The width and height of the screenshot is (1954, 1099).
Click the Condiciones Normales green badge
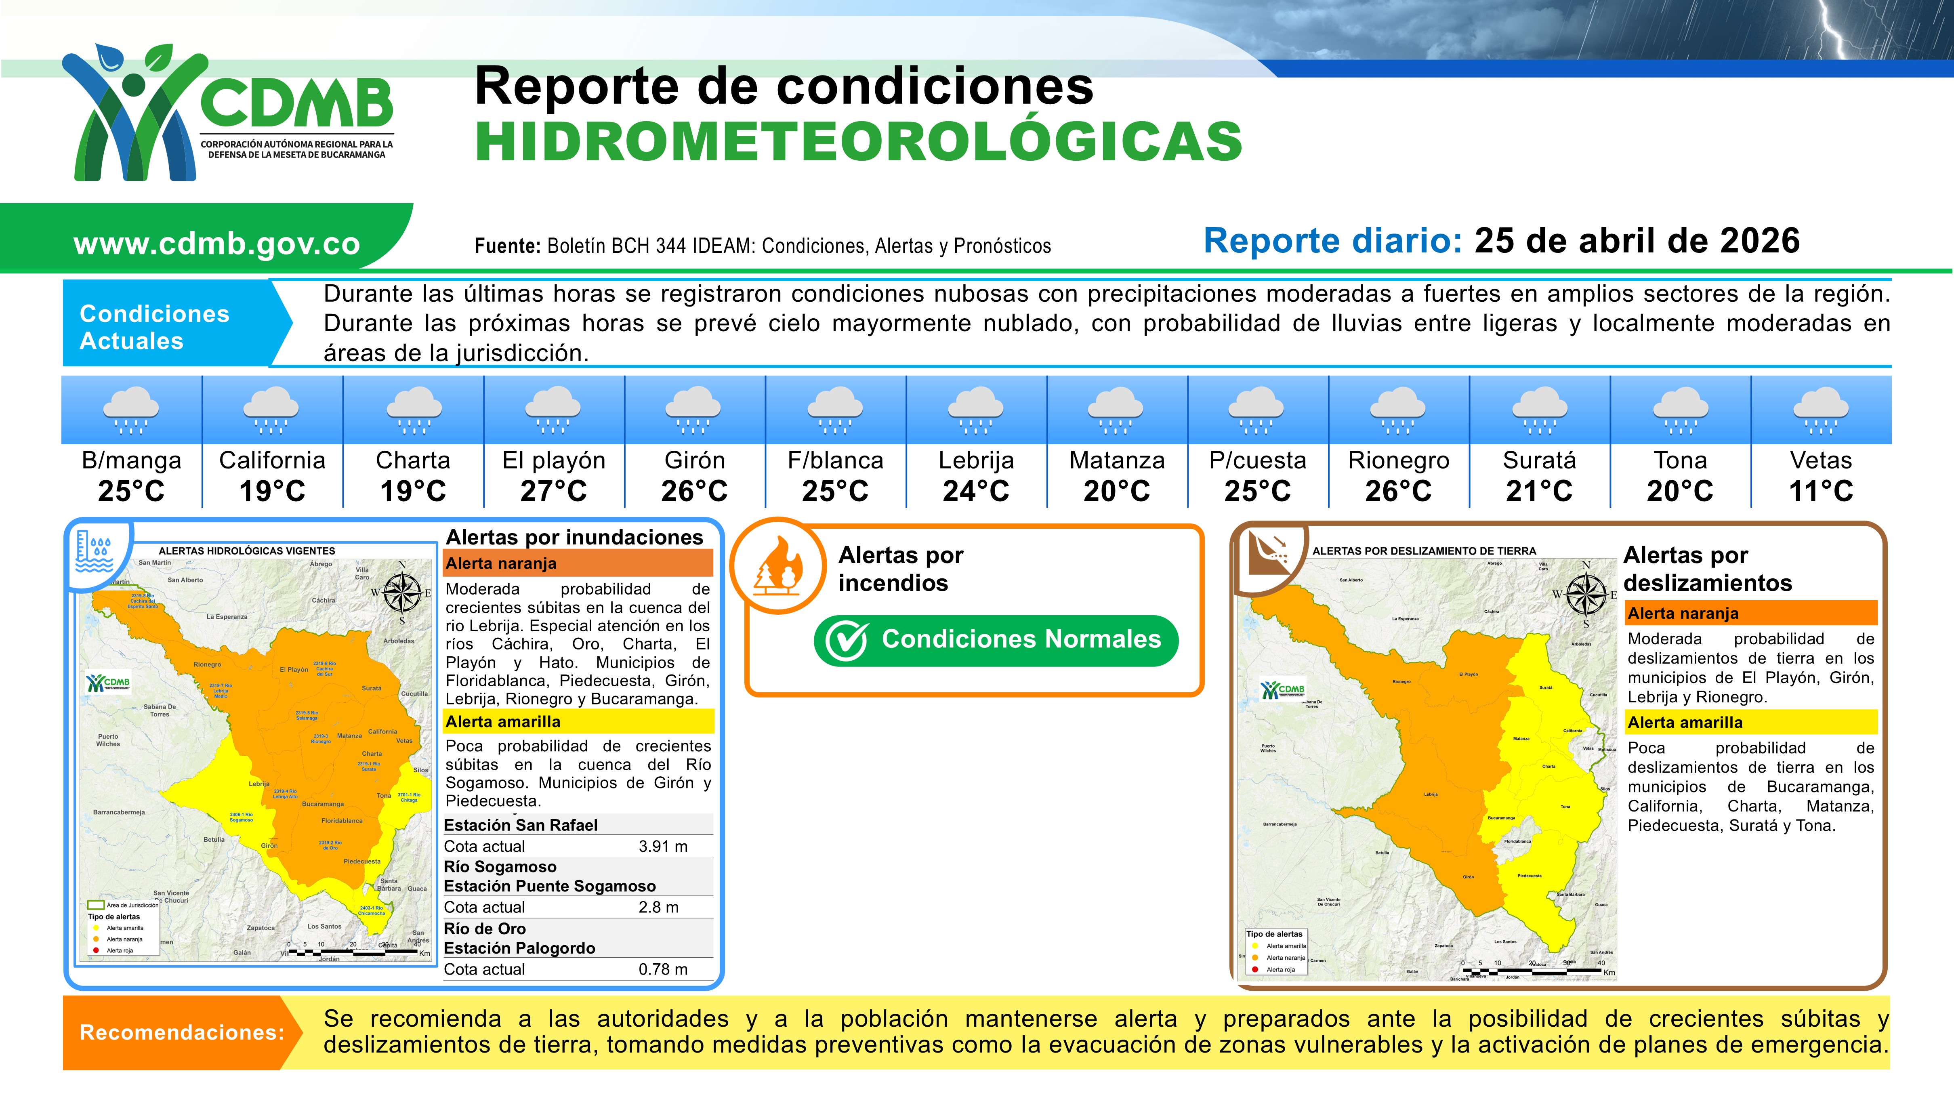click(x=996, y=641)
